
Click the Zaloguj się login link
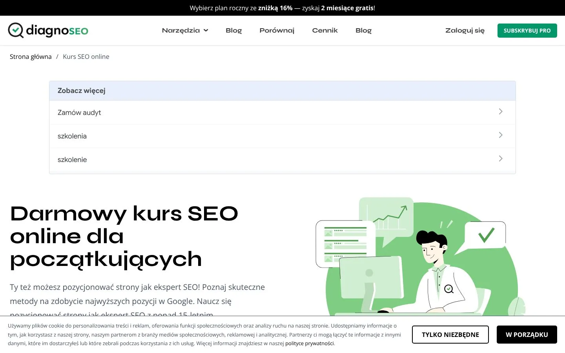coord(465,30)
